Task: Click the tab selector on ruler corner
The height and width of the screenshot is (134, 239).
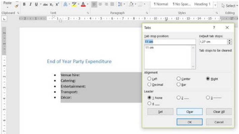Action: [4, 19]
